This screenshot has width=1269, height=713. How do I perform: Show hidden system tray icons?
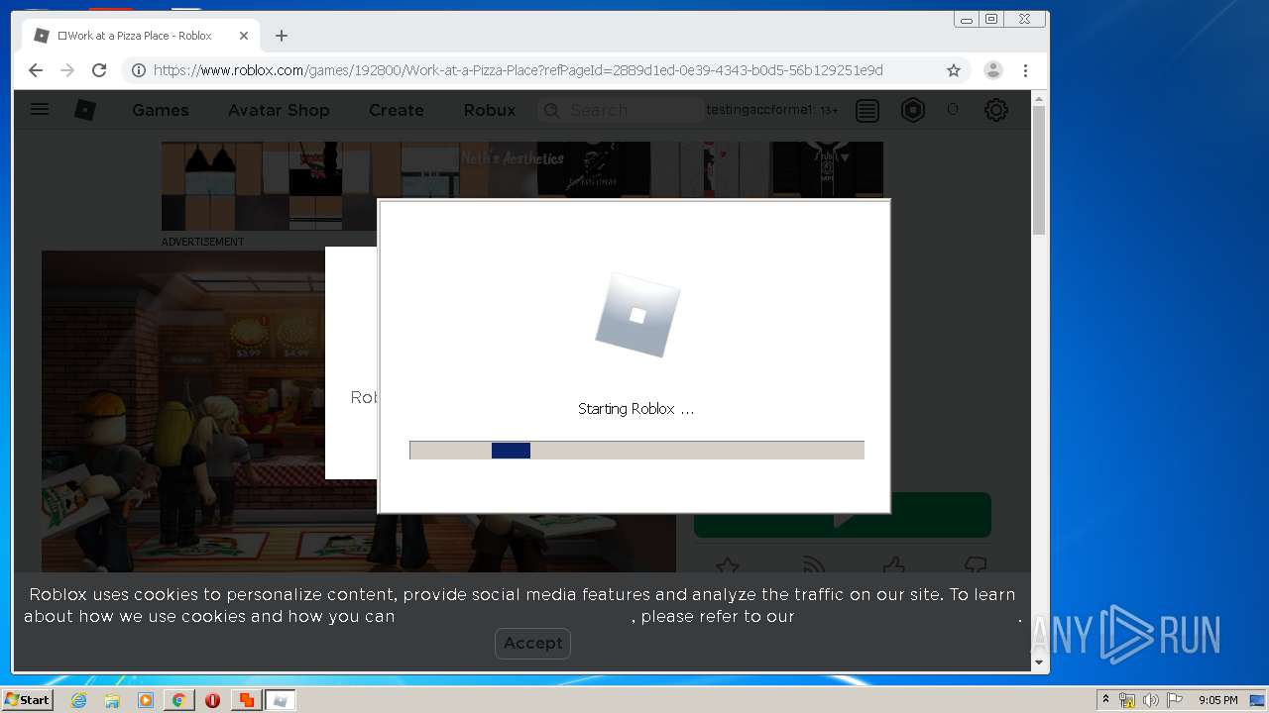[1105, 700]
